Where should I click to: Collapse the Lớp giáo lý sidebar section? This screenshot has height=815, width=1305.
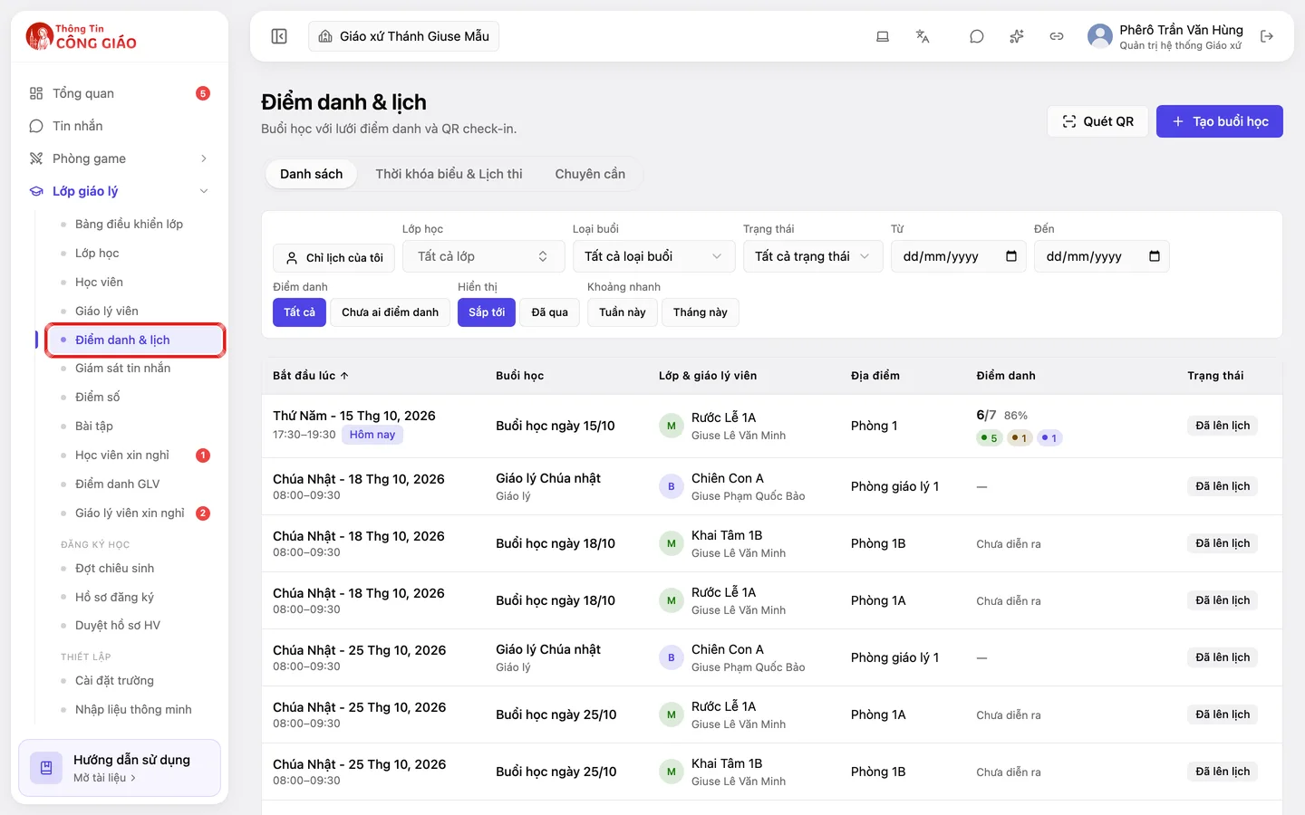point(120,191)
